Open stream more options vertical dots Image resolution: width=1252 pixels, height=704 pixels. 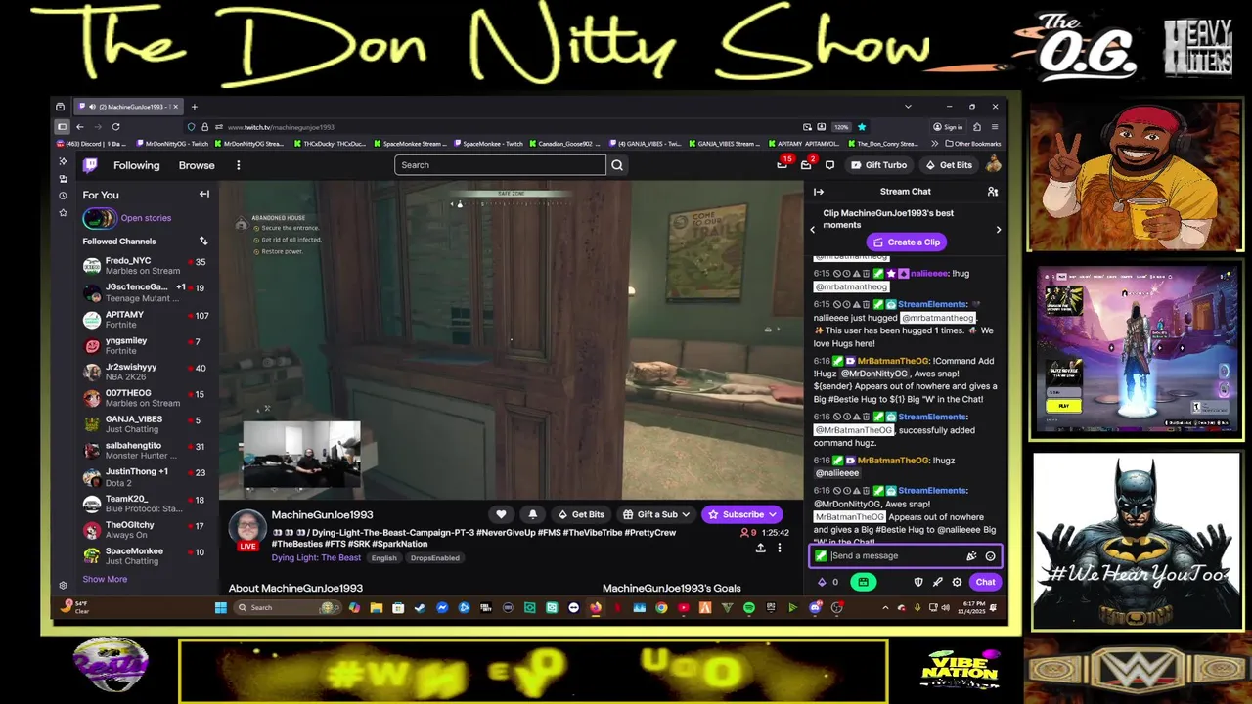click(x=780, y=548)
